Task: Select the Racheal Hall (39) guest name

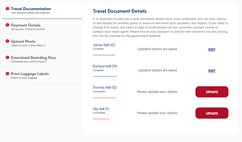Action: point(105,66)
